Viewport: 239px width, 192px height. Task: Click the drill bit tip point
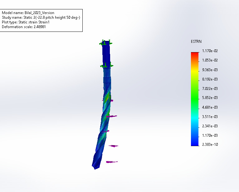pyautogui.click(x=95, y=168)
